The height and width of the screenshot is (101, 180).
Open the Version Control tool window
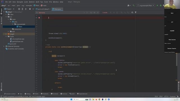[x=10, y=94]
